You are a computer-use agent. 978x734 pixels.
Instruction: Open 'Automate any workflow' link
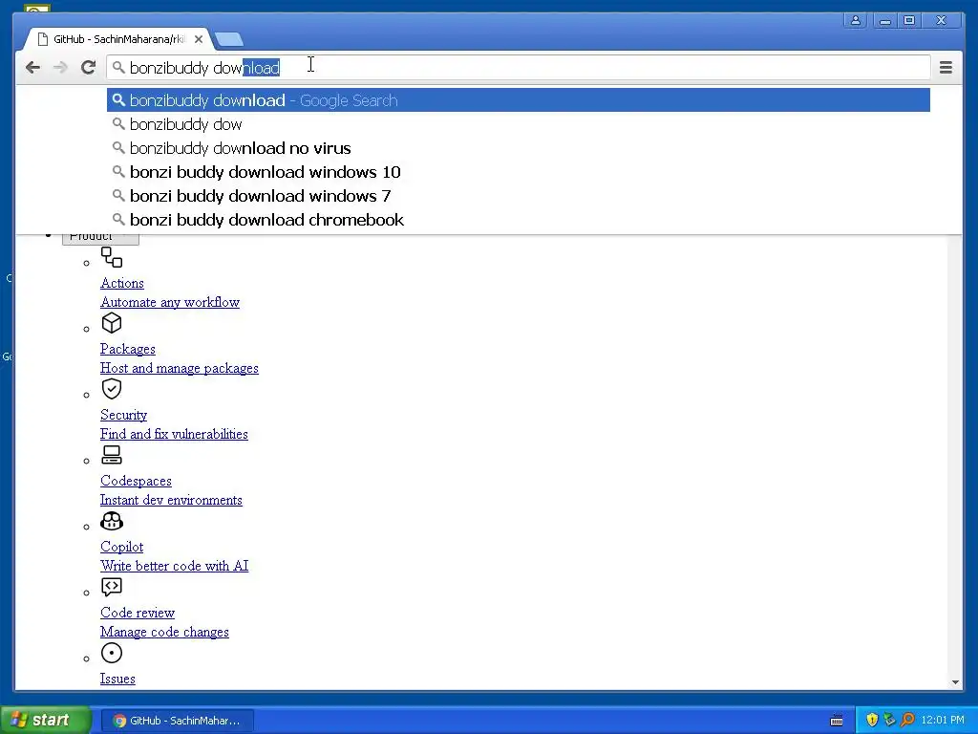(x=170, y=302)
